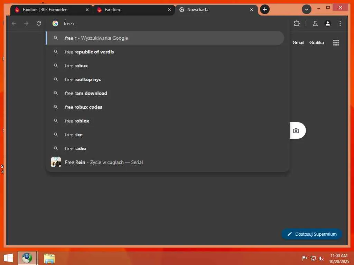Image resolution: width=354 pixels, height=265 pixels.
Task: Click the muted volume tray icon
Action: click(321, 258)
